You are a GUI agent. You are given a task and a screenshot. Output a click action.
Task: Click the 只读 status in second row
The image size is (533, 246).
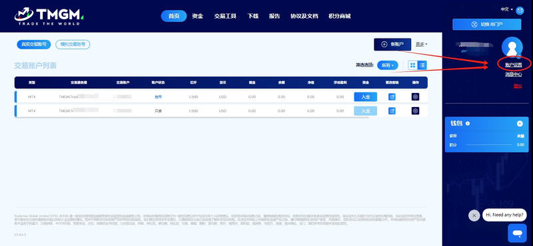pos(158,111)
